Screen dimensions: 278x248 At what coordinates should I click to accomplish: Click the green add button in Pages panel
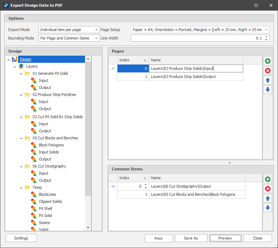pyautogui.click(x=268, y=61)
